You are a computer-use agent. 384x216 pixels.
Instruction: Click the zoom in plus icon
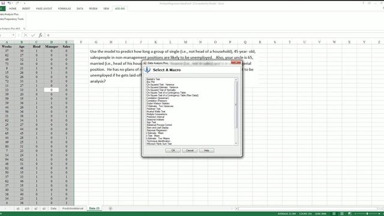point(379,214)
